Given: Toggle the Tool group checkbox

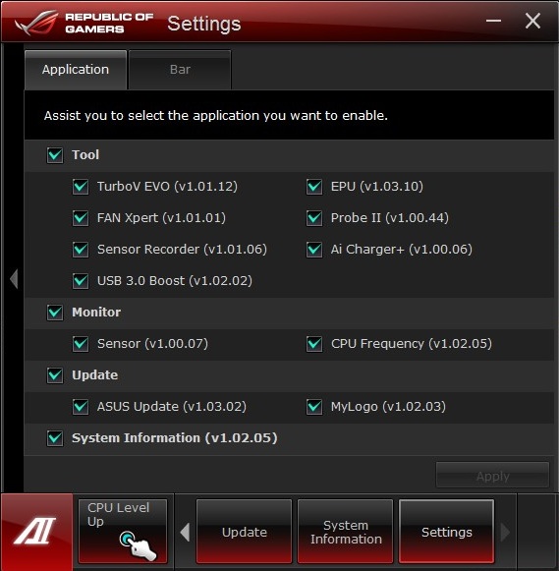Looking at the screenshot, I should pos(55,155).
